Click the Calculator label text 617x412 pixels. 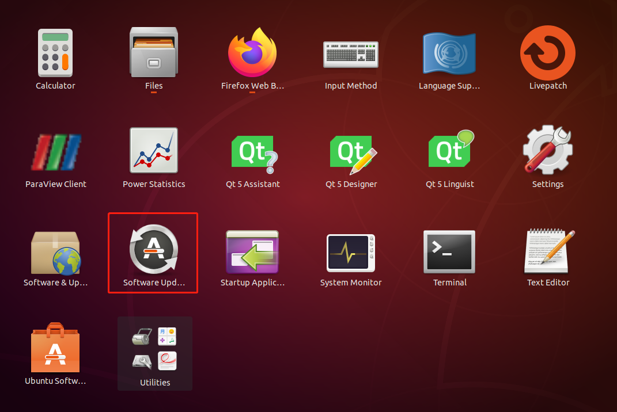[x=55, y=86]
